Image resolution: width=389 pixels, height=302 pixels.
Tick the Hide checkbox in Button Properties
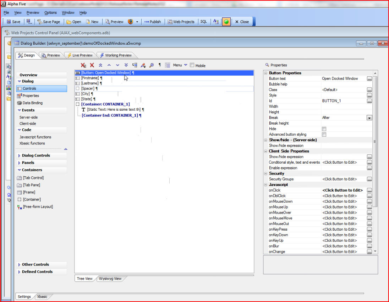tap(324, 129)
